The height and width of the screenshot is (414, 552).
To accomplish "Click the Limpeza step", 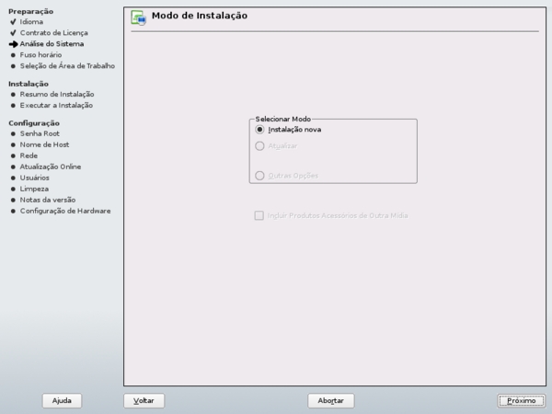I will [34, 189].
